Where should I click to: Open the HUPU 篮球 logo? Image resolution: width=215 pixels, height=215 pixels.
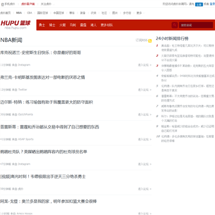(16, 24)
